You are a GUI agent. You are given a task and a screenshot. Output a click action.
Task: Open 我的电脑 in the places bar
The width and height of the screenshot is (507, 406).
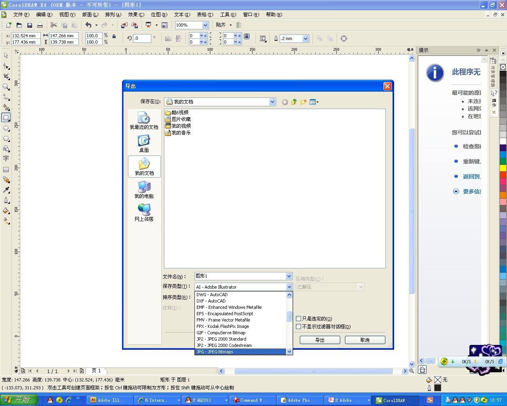[x=144, y=190]
